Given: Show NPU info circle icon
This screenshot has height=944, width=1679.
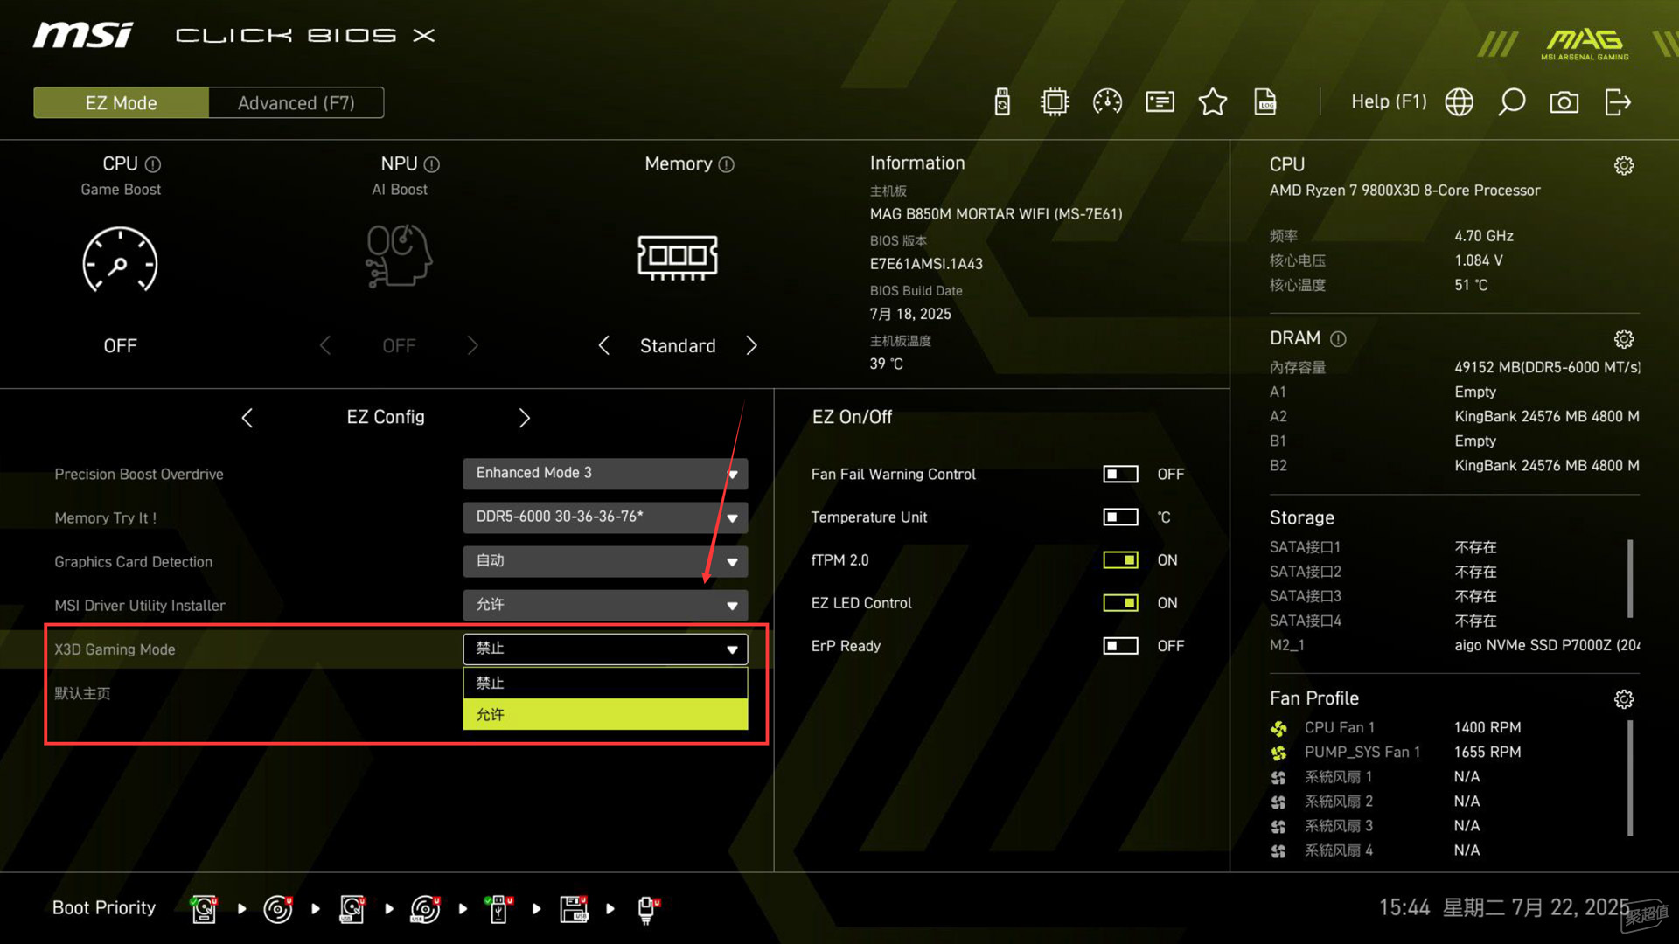Looking at the screenshot, I should coord(432,164).
